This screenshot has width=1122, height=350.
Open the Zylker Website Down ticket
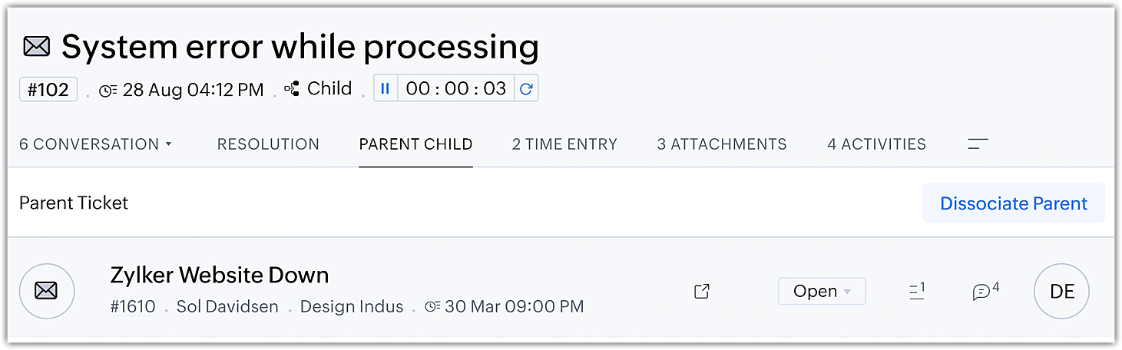click(220, 275)
